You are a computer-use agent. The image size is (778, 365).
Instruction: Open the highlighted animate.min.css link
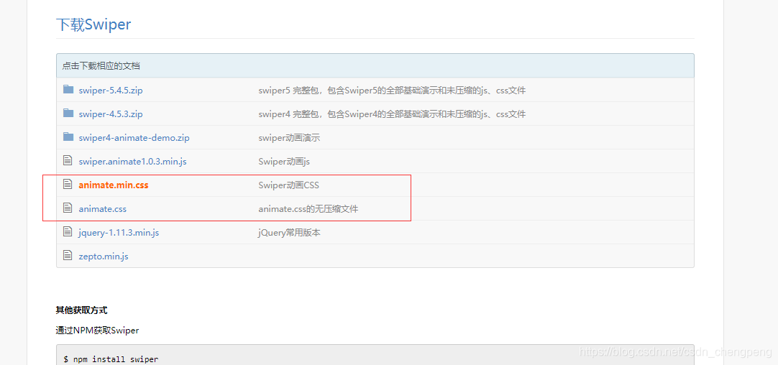pos(114,185)
